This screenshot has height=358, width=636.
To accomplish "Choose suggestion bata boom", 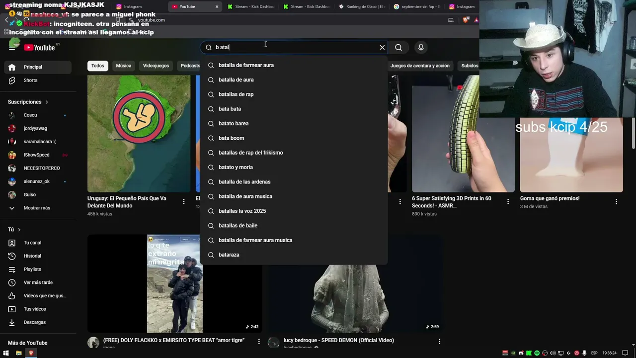I will [x=294, y=138].
